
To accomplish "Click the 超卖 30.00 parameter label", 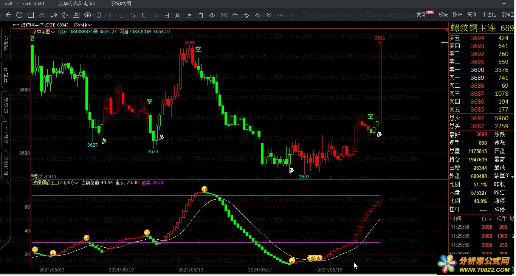I will (153, 183).
